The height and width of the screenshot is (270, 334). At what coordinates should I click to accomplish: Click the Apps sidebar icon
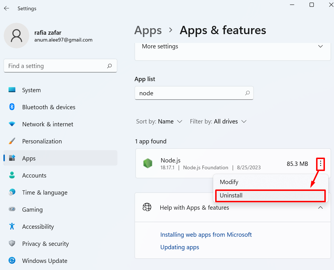coord(12,158)
